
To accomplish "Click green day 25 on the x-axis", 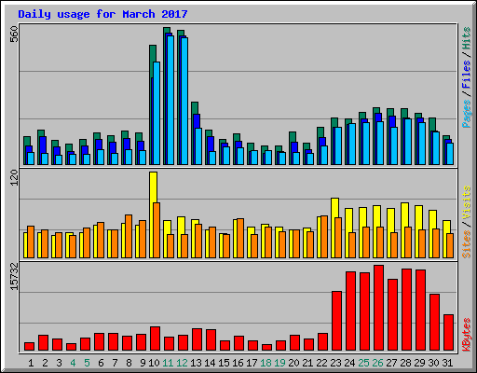I will (x=363, y=363).
